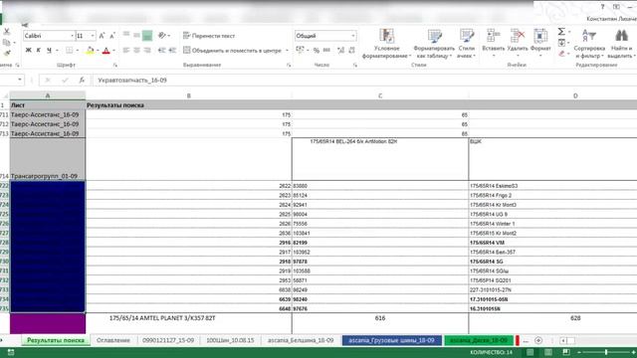Open the font color dropdown arrow
This screenshot has width=637, height=358.
[114, 51]
